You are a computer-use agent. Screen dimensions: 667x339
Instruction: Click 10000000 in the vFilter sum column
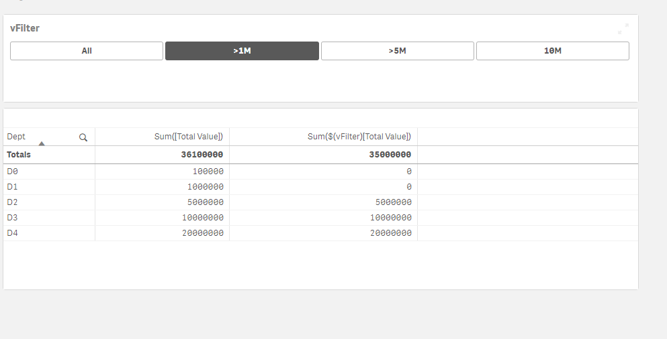pos(391,218)
